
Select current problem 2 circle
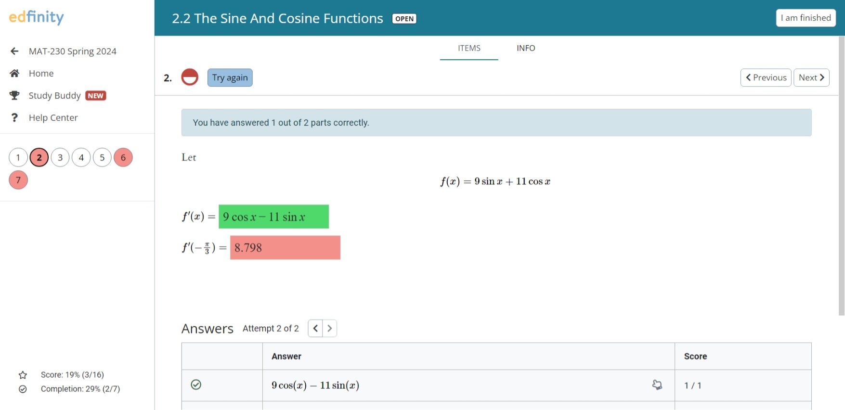click(39, 157)
